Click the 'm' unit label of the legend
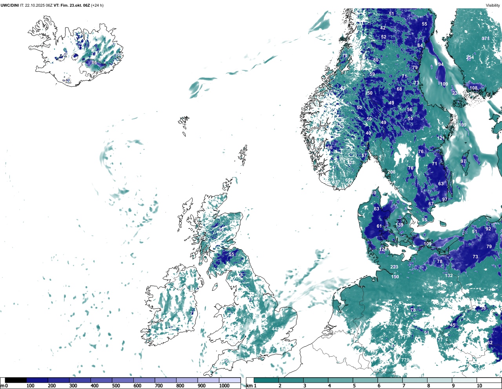 click(x=2, y=386)
